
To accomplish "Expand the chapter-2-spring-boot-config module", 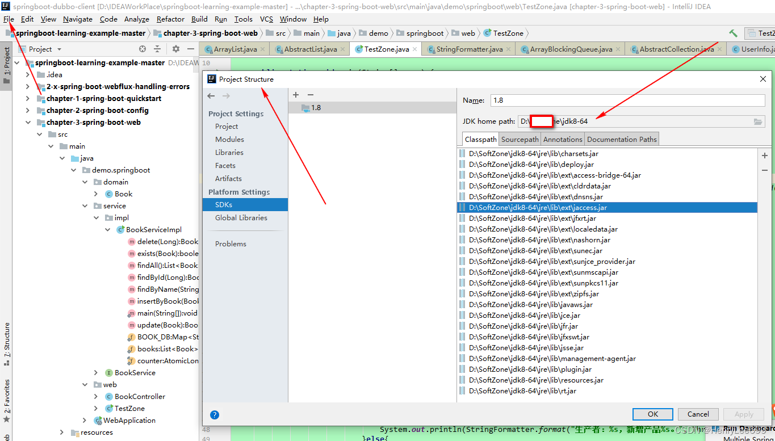I will 28,111.
